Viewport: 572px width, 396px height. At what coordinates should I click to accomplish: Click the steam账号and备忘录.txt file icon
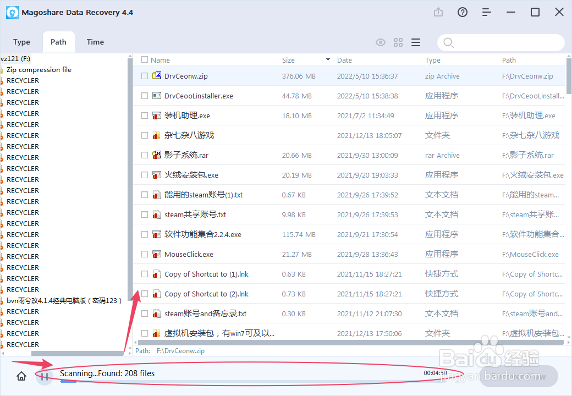coord(157,313)
